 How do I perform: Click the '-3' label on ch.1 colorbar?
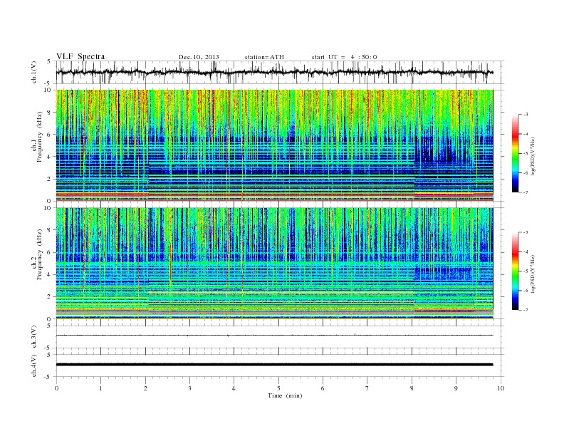coord(526,115)
